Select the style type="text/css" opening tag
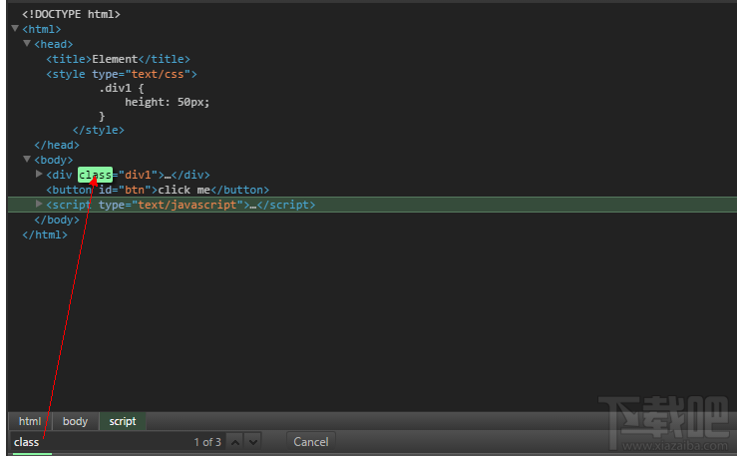 (122, 74)
